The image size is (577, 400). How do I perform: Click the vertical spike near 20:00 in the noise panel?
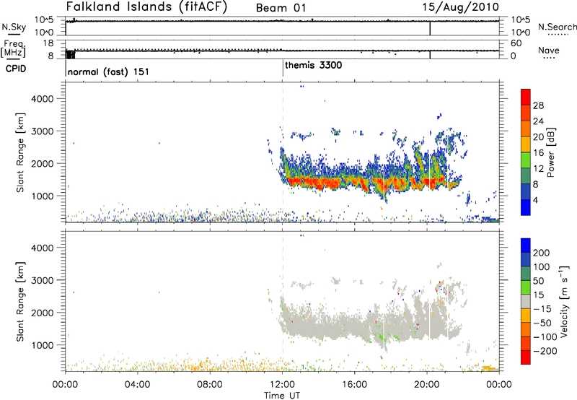[430, 28]
